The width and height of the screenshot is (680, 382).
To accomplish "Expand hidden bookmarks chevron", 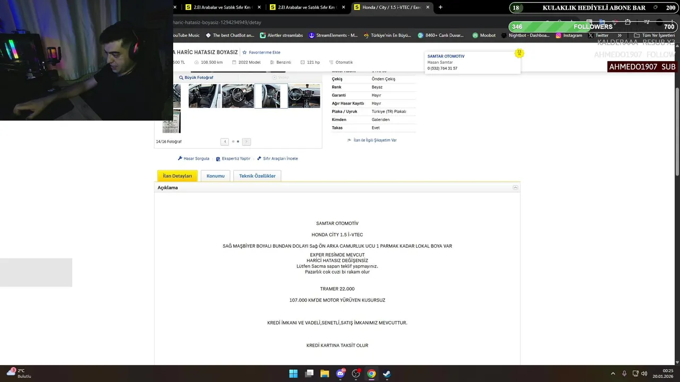I will [x=619, y=36].
